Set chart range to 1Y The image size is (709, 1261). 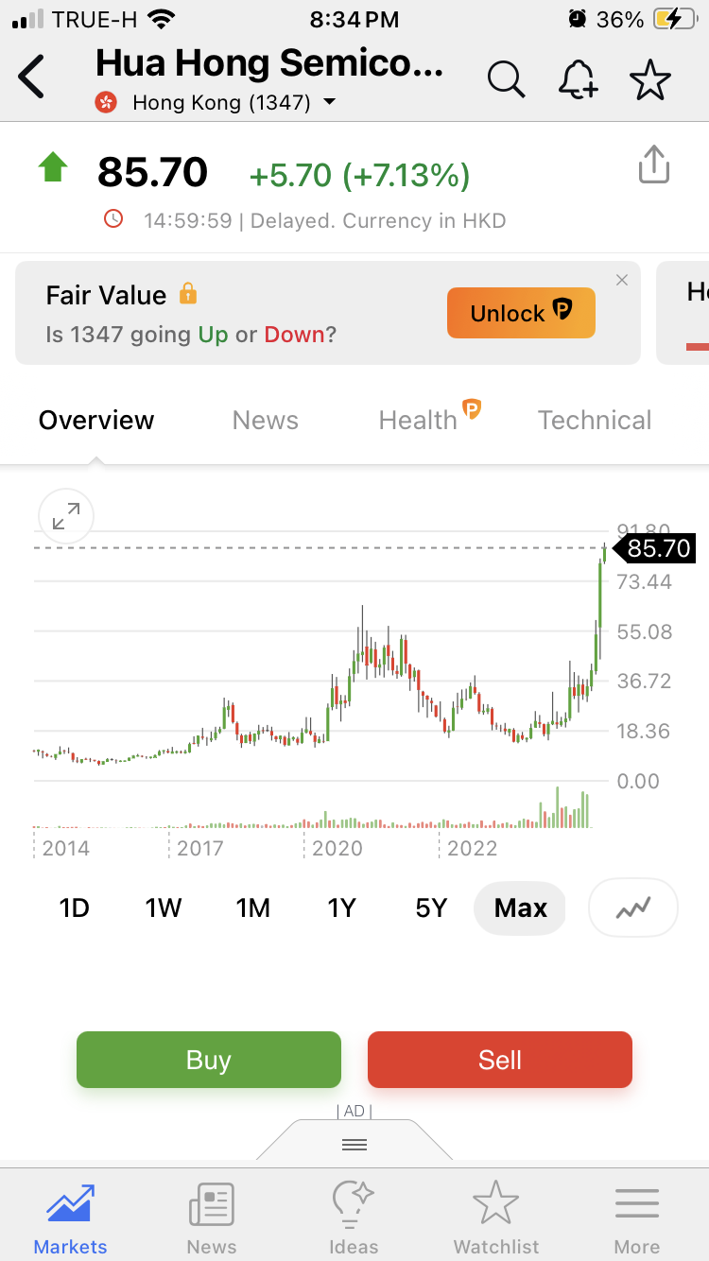[x=341, y=908]
